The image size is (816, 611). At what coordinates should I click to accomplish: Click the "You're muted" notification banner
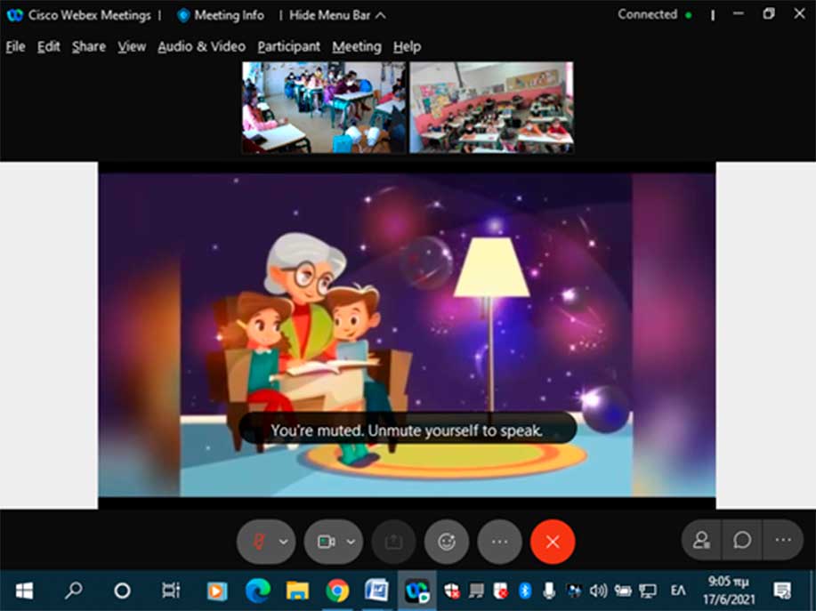pyautogui.click(x=407, y=430)
